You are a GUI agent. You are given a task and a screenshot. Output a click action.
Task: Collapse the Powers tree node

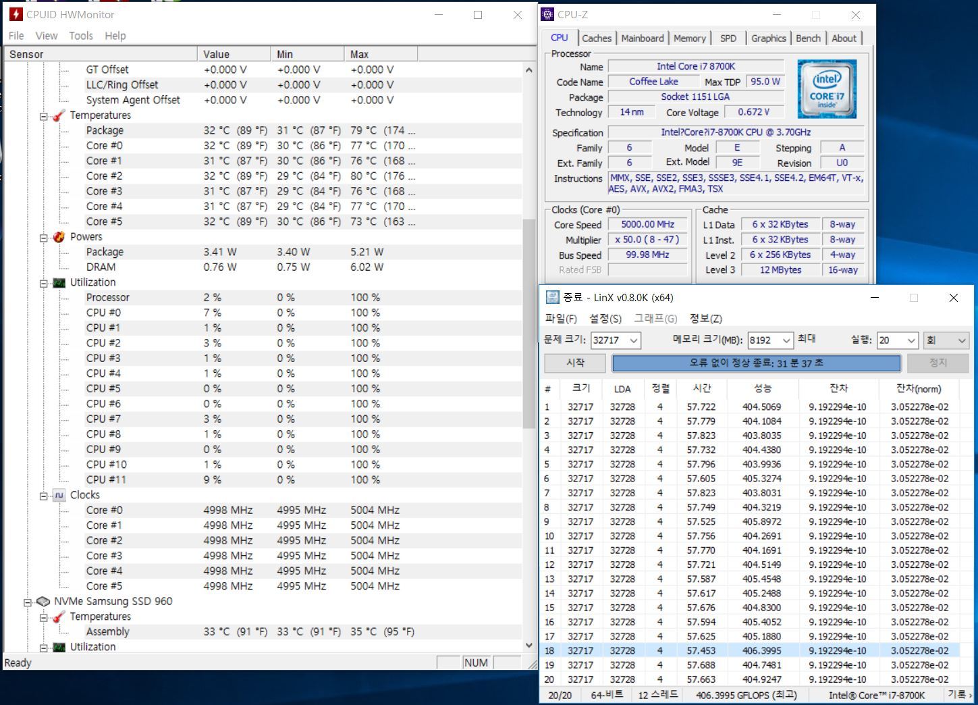click(x=44, y=238)
